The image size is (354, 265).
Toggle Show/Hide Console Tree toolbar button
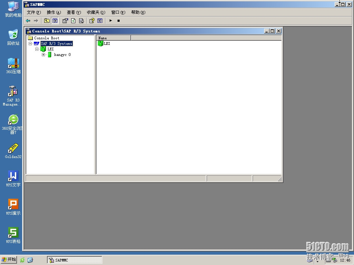55,21
